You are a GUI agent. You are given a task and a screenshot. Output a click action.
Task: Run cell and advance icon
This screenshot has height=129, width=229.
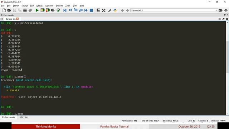[x=48, y=10]
